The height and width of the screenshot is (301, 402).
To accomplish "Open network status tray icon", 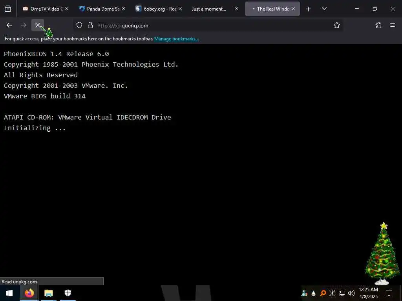I will click(342, 293).
